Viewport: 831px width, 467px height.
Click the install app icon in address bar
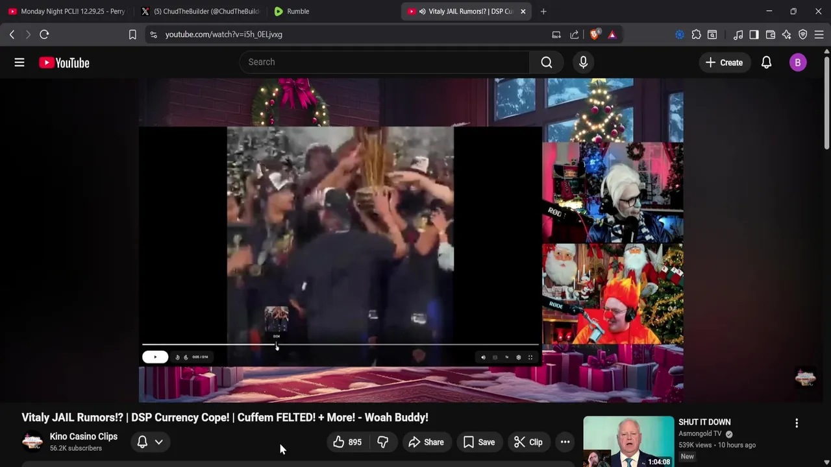pyautogui.click(x=556, y=34)
